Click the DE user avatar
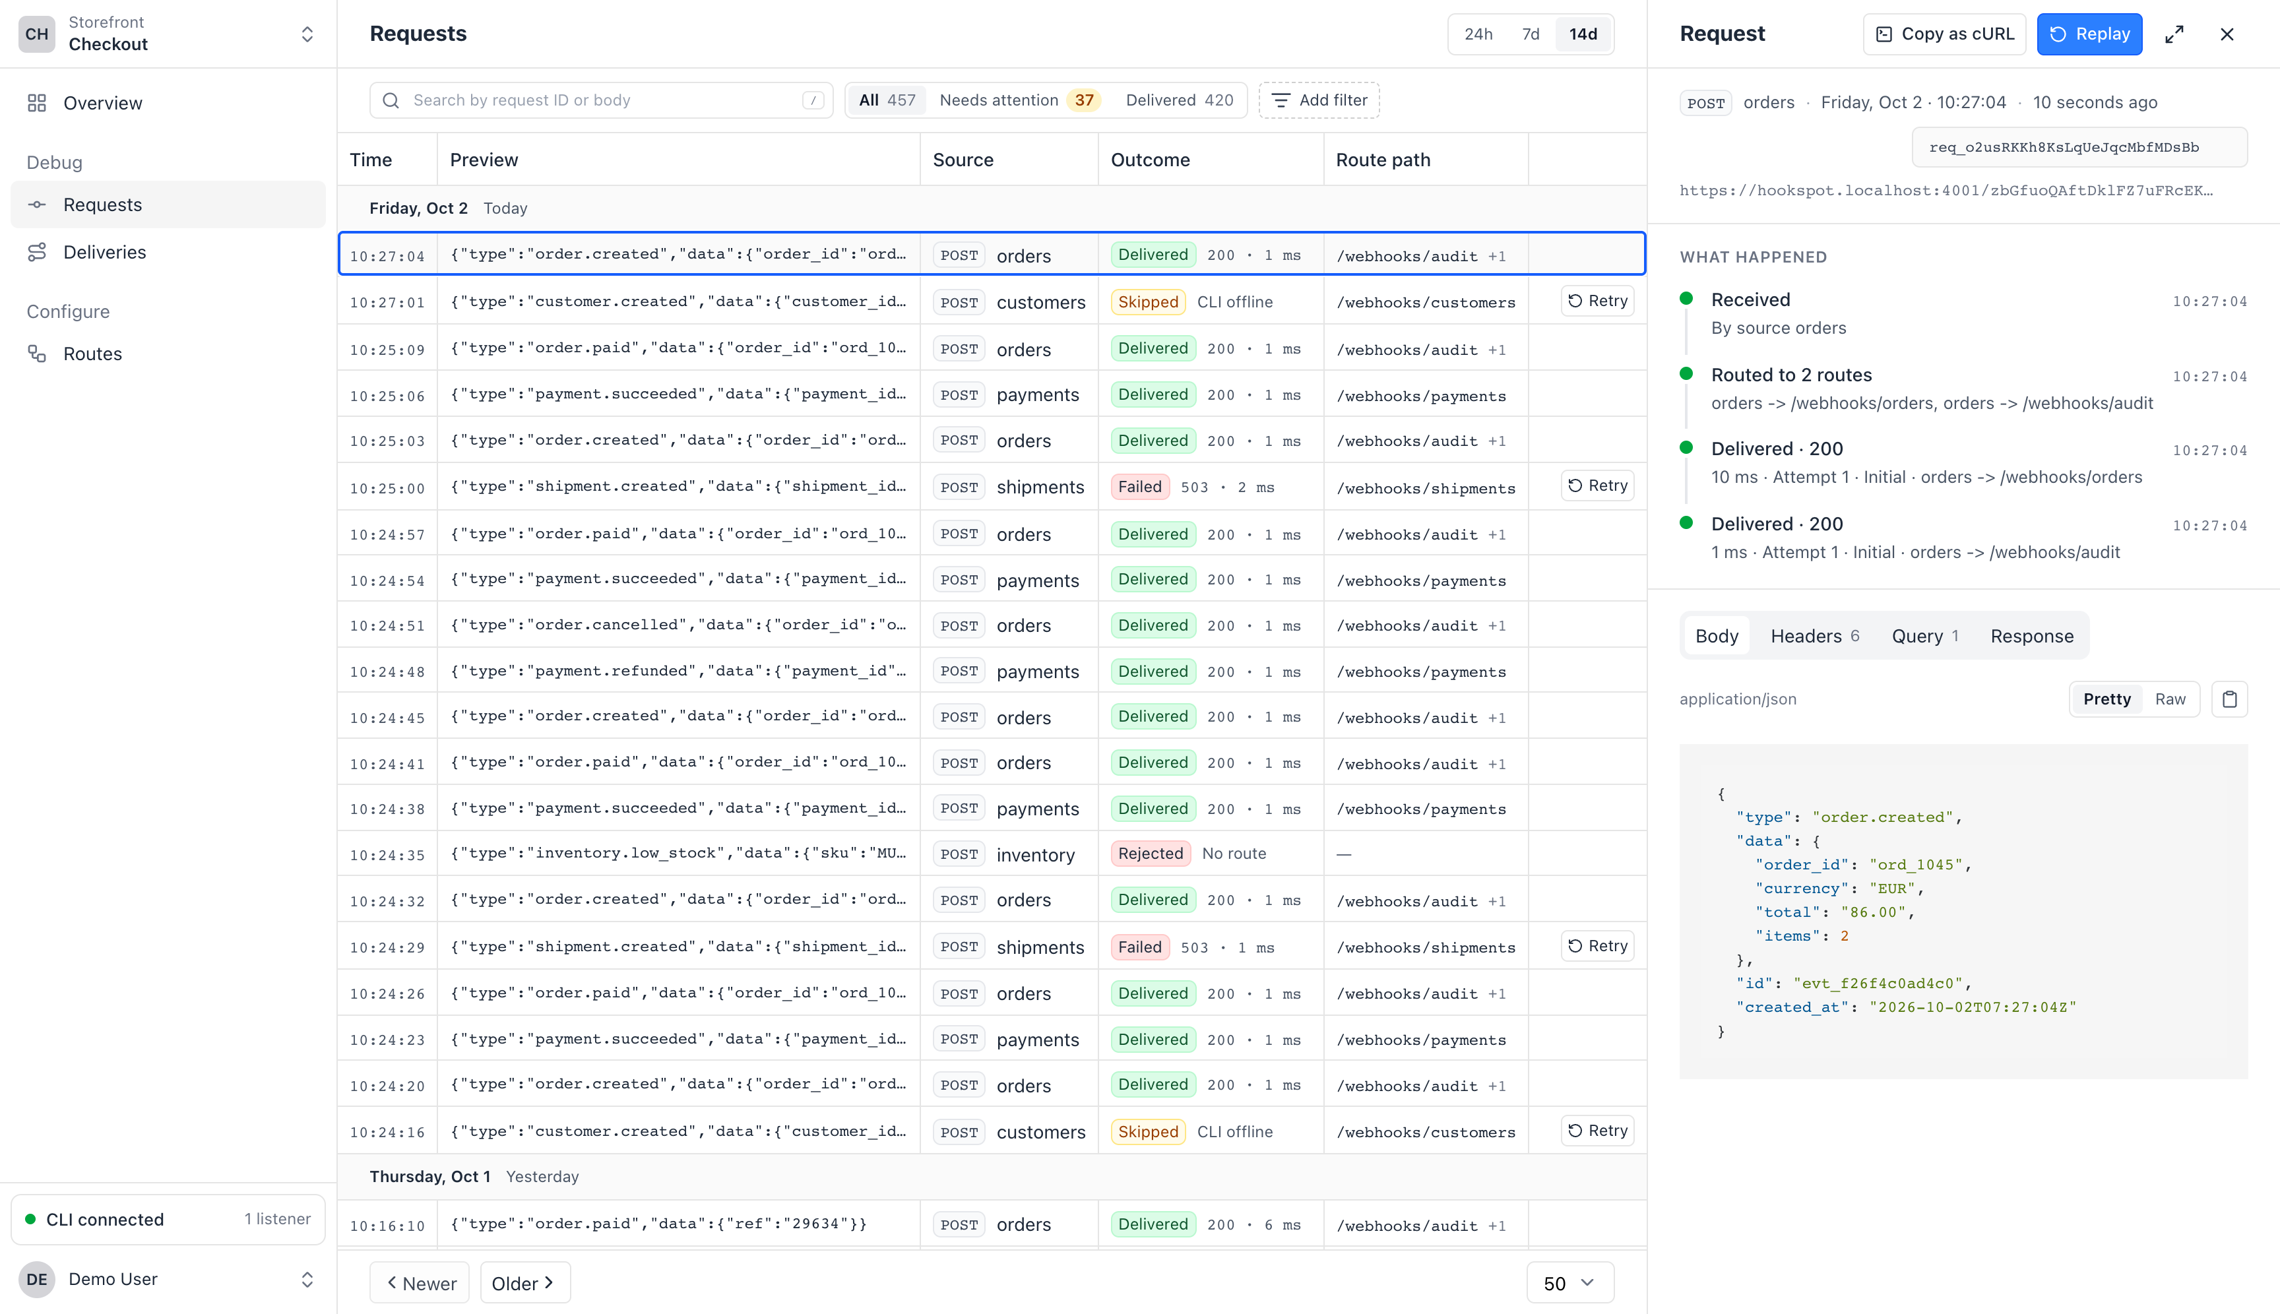This screenshot has width=2280, height=1314. coord(37,1279)
